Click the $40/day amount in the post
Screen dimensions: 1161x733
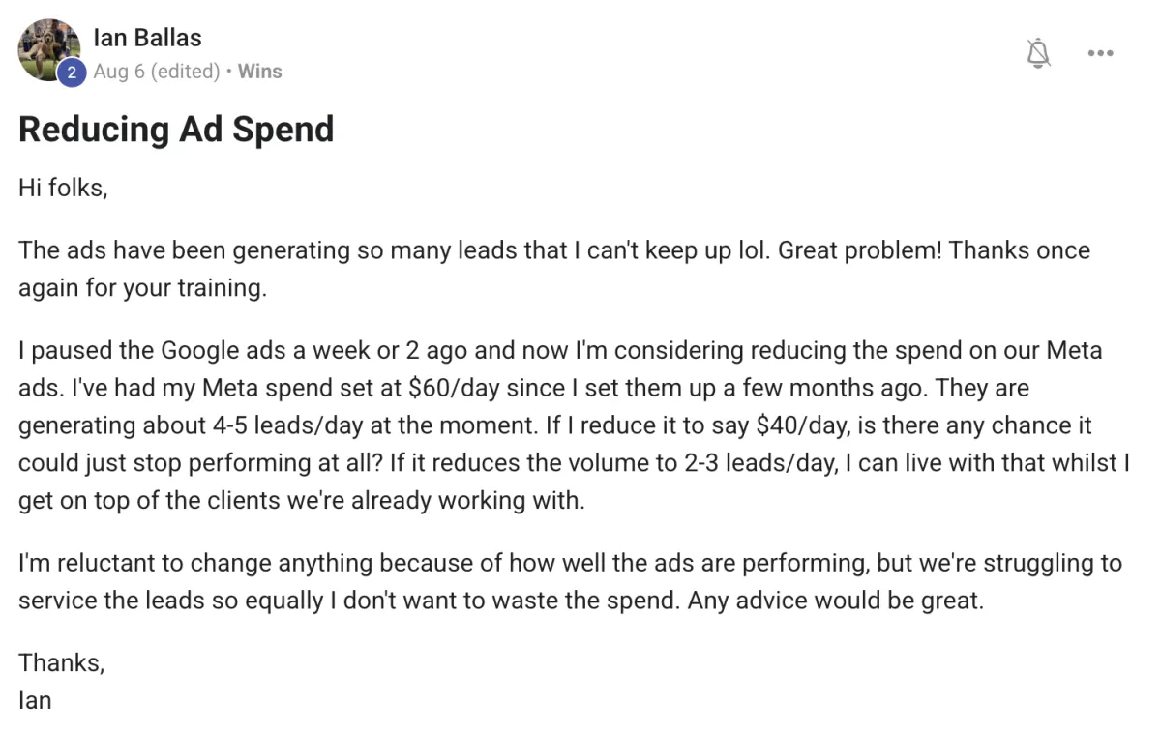tap(798, 425)
